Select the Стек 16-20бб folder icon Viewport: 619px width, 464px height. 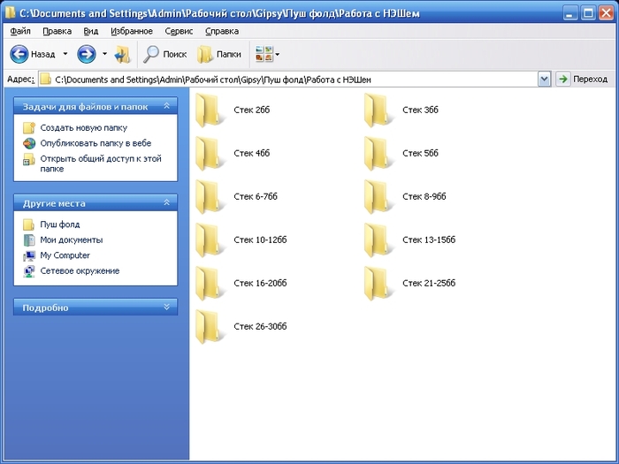[210, 284]
